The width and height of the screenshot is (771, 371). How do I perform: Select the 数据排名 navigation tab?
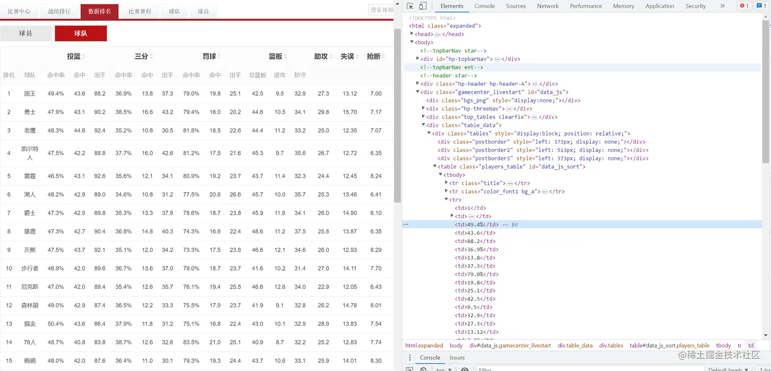(x=99, y=11)
